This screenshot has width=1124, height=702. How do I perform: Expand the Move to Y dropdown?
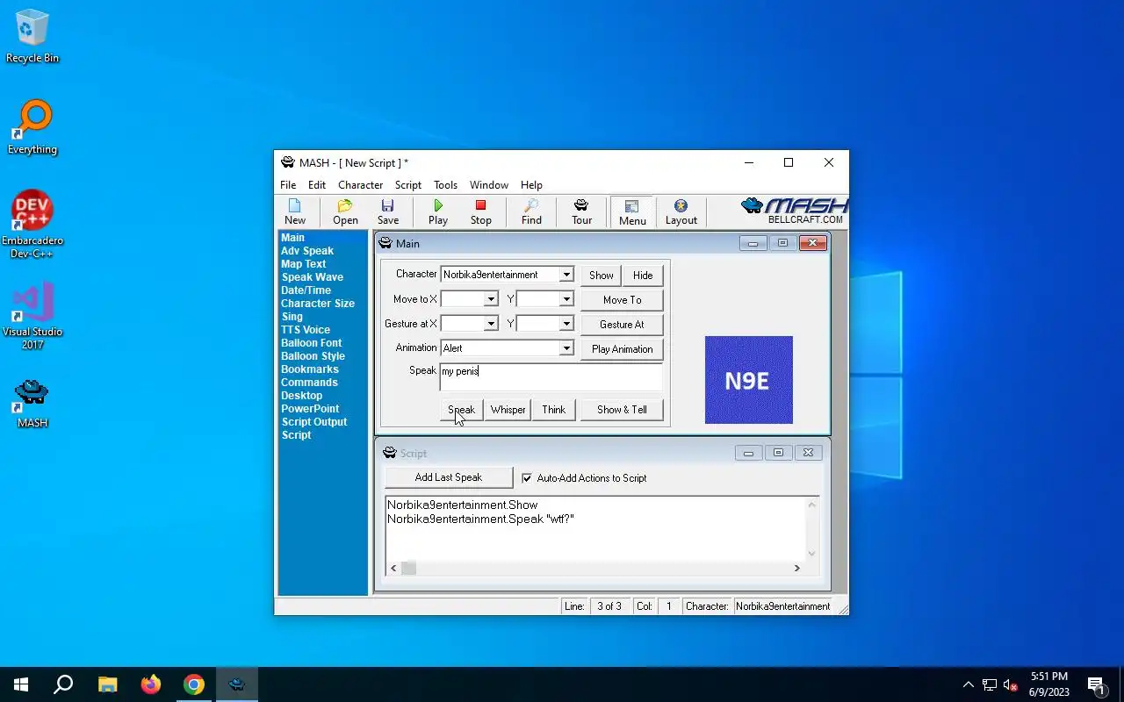point(566,299)
